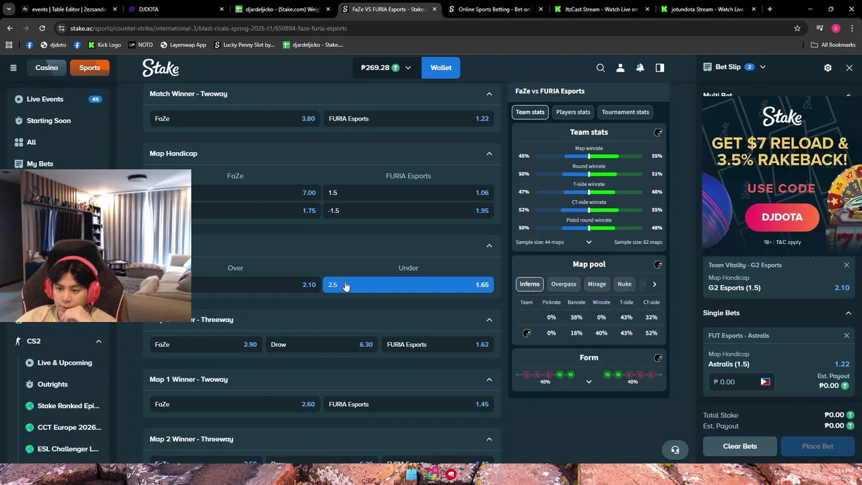Open Windows Start from the taskbar
The height and width of the screenshot is (485, 862).
coord(411,475)
